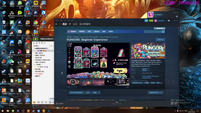Click the taskbar clock showing 2:23

191,111
